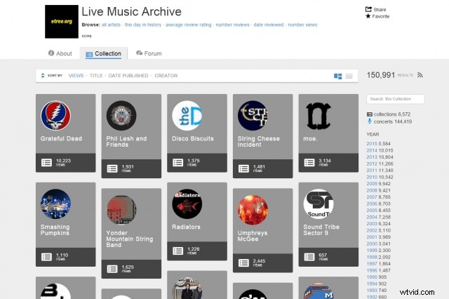
Task: Click the Disco Biscuits logo
Action: (x=187, y=115)
